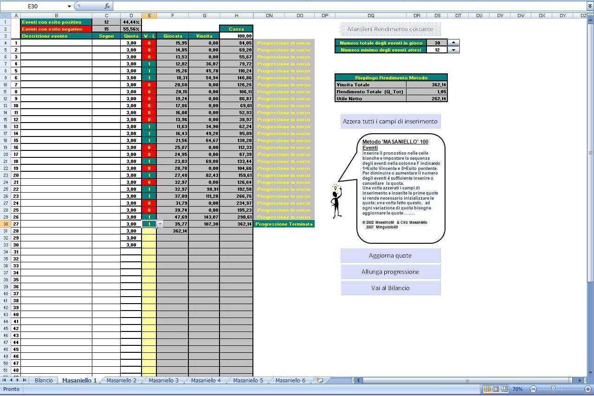Click the yellow W-L cell for event 28
This screenshot has width=594, height=396.
[149, 231]
